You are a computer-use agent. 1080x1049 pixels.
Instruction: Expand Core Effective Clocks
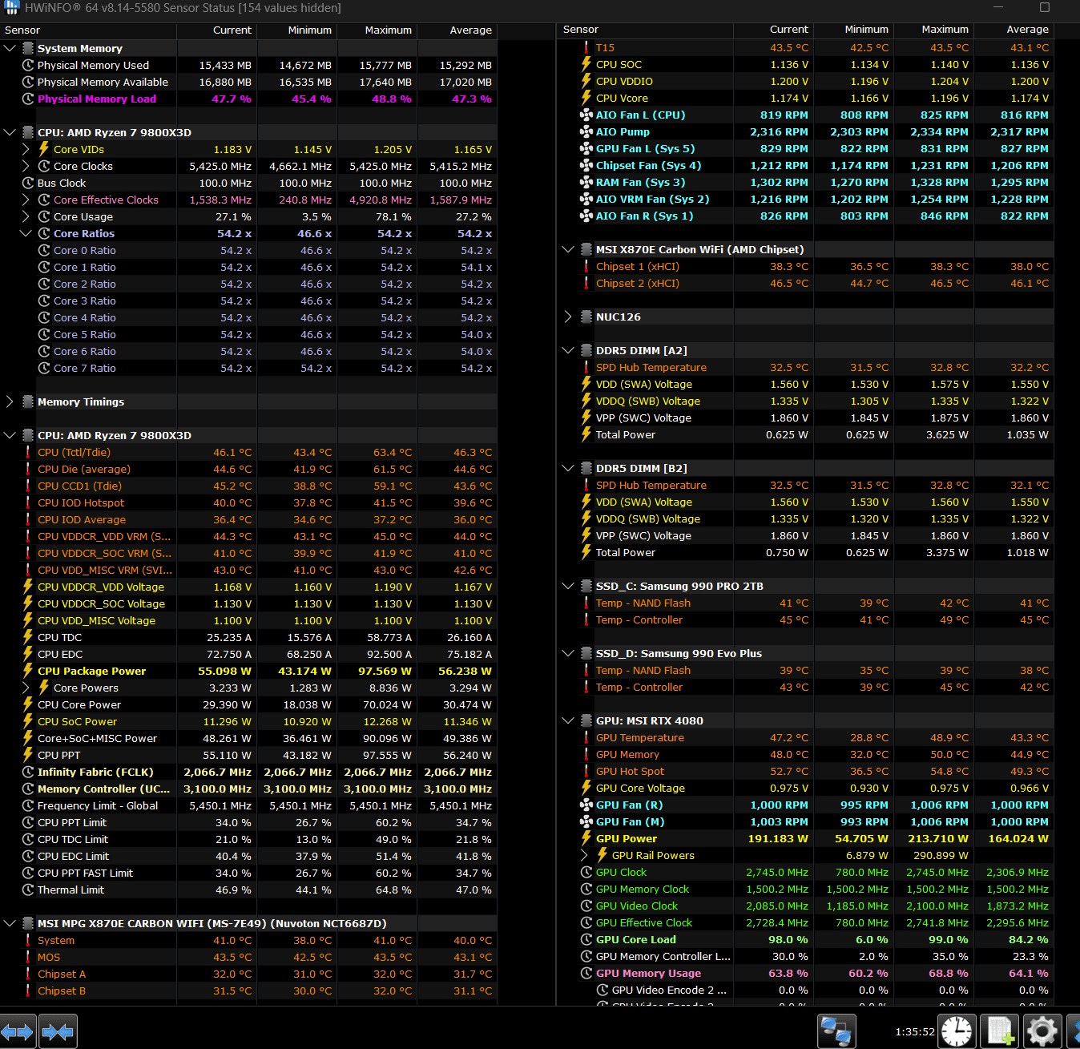25,200
